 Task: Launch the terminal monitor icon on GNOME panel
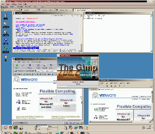(16, 128)
